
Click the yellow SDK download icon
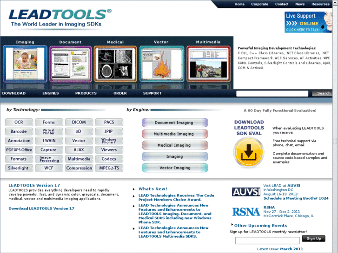click(249, 153)
